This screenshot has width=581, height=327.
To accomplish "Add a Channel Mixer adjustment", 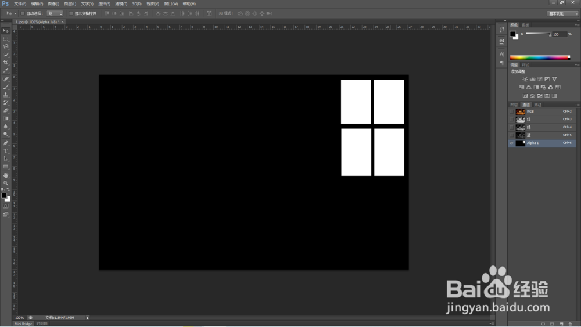I will (550, 87).
